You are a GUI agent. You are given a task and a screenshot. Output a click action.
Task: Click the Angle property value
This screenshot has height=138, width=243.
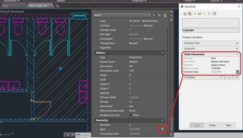[x=130, y=75]
